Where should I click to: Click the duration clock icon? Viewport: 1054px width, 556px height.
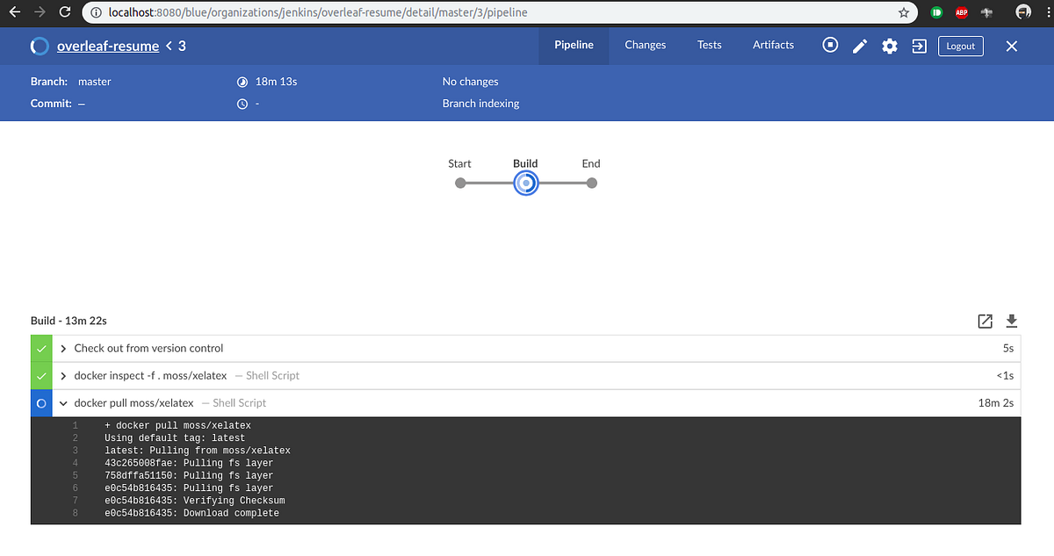[242, 82]
